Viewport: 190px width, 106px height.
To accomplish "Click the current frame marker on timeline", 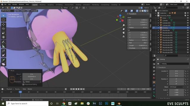I will tap(20, 92).
